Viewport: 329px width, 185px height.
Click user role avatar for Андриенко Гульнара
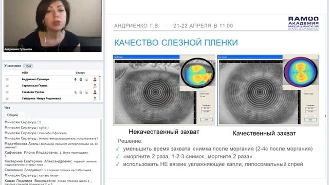pos(95,79)
